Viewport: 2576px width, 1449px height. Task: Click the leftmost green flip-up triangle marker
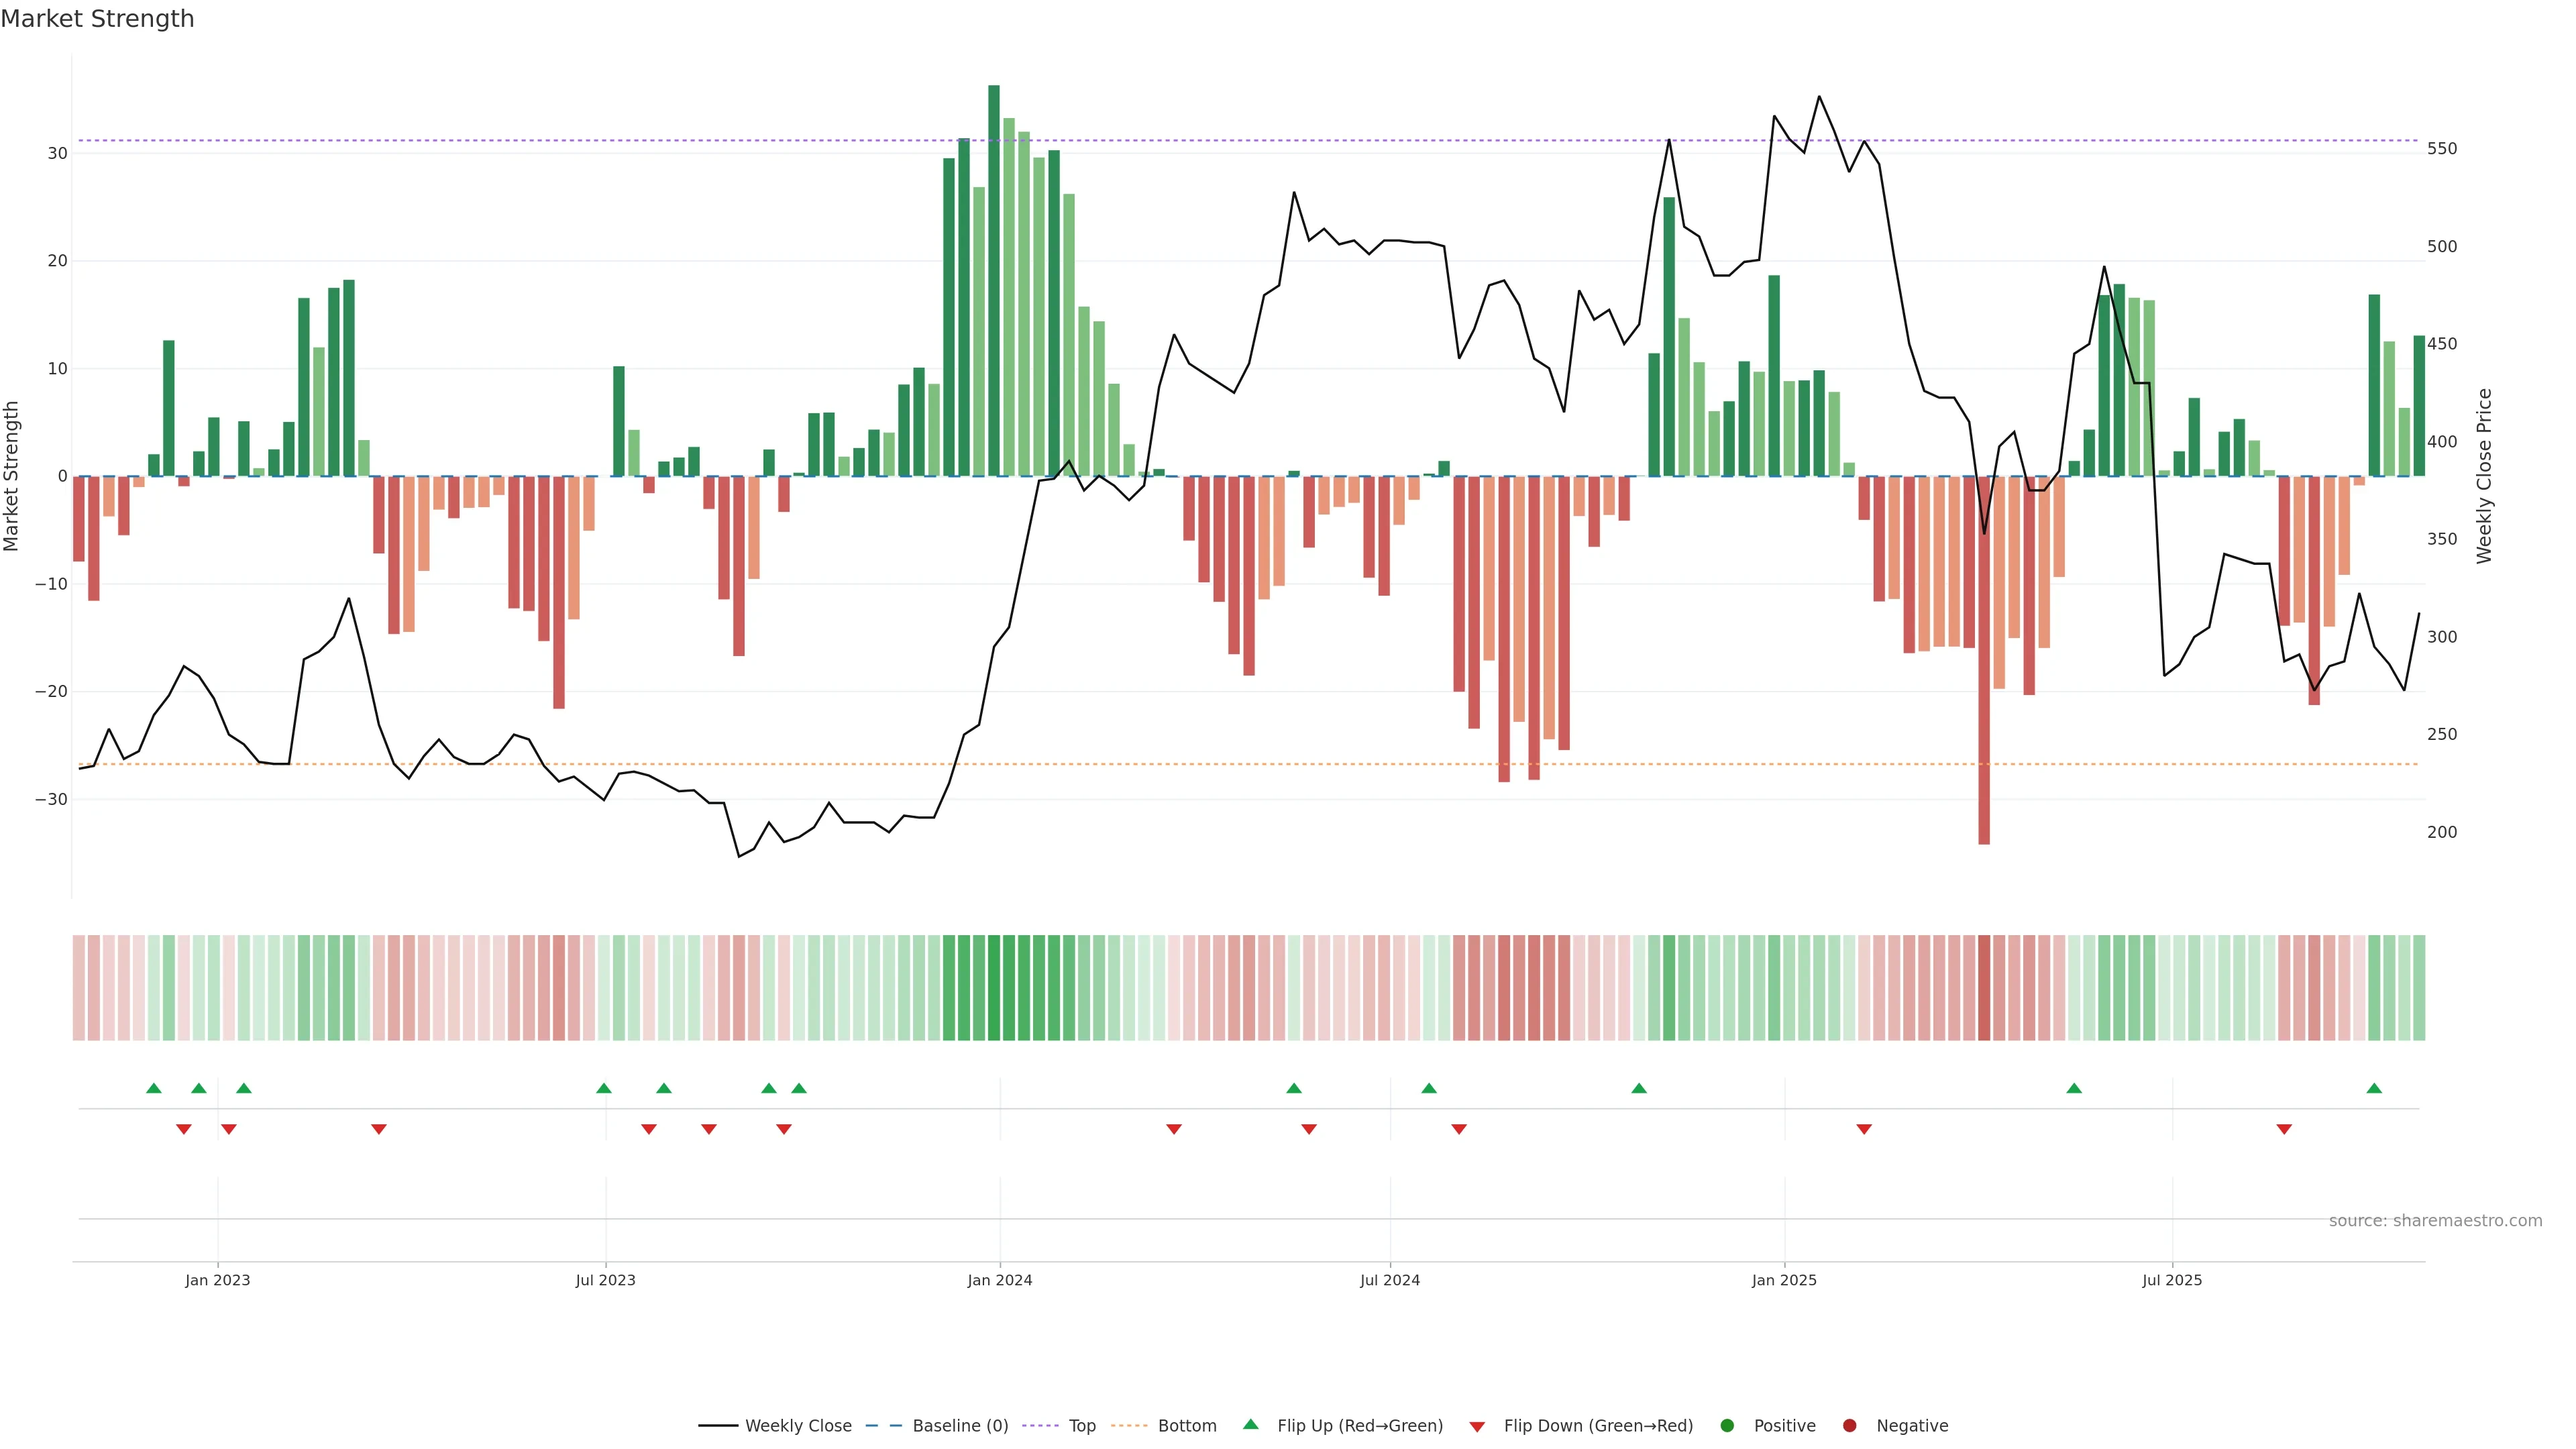tap(153, 1088)
